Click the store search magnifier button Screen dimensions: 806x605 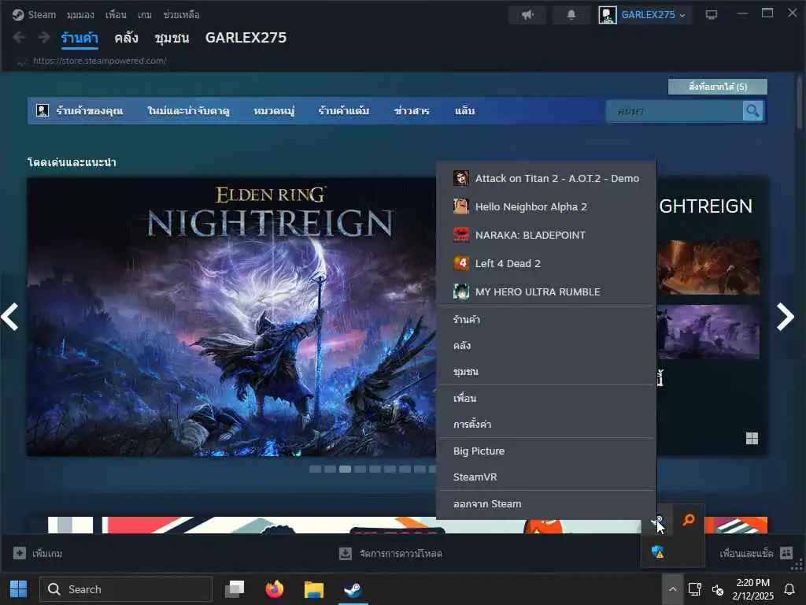pyautogui.click(x=752, y=110)
